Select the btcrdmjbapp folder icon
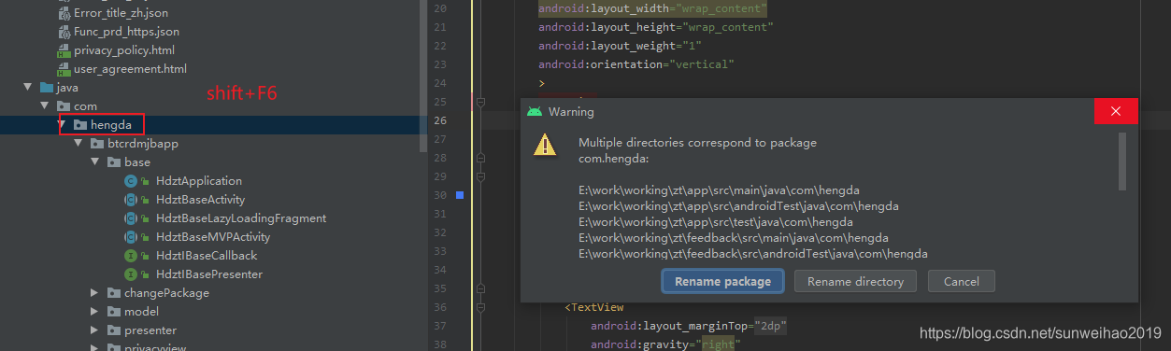 pyautogui.click(x=97, y=143)
